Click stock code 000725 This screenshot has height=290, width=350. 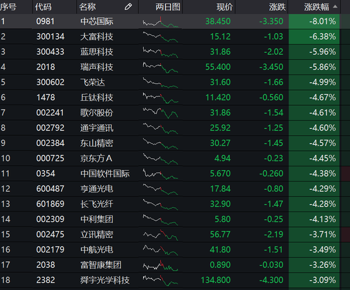click(50, 158)
